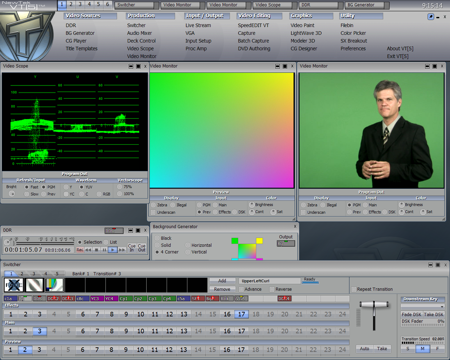Click the DDR4 source icon in switcher row
The width and height of the screenshot is (450, 360).
point(284,298)
